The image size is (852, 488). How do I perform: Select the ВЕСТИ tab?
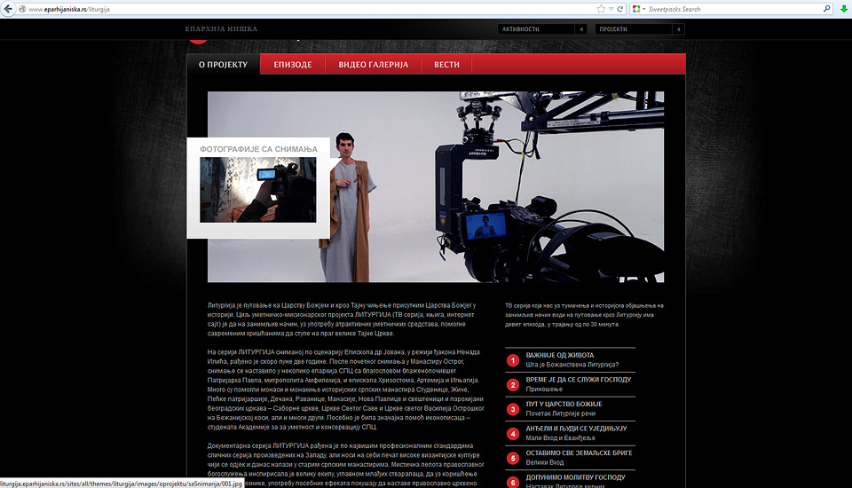(x=446, y=65)
